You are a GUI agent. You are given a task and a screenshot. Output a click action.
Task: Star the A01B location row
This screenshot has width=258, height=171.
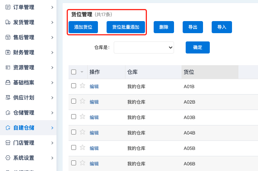pyautogui.click(x=82, y=86)
